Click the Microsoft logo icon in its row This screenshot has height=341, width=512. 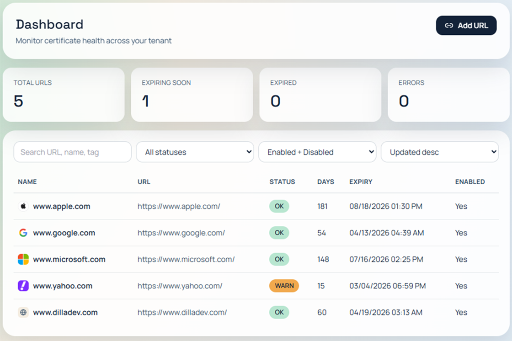coord(23,259)
